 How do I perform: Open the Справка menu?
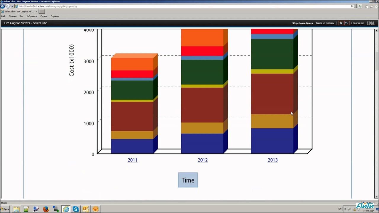click(x=55, y=16)
